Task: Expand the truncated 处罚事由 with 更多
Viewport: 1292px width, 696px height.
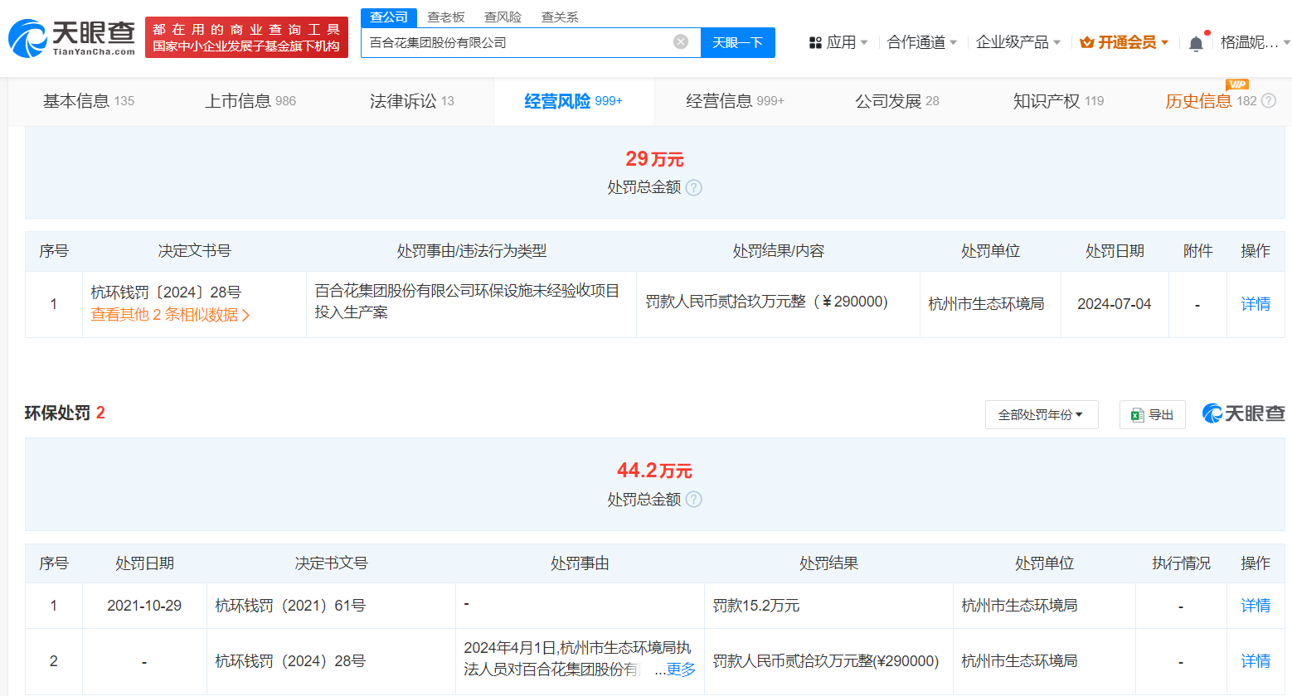Action: tap(681, 669)
